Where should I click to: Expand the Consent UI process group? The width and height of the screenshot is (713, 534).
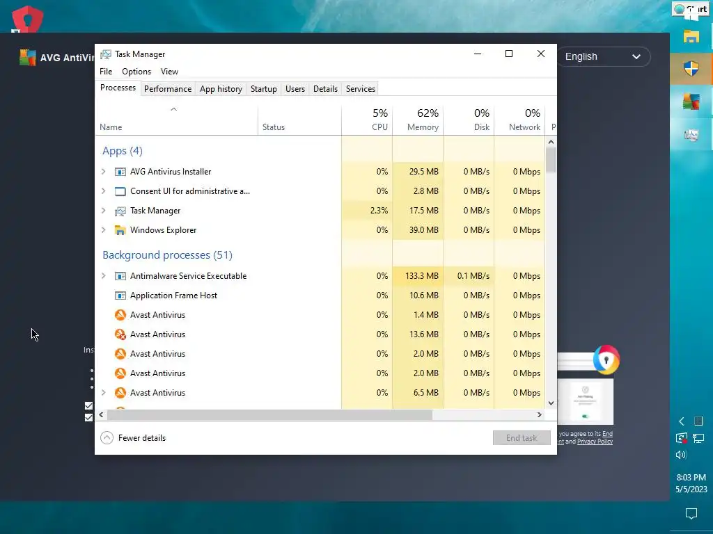[103, 191]
